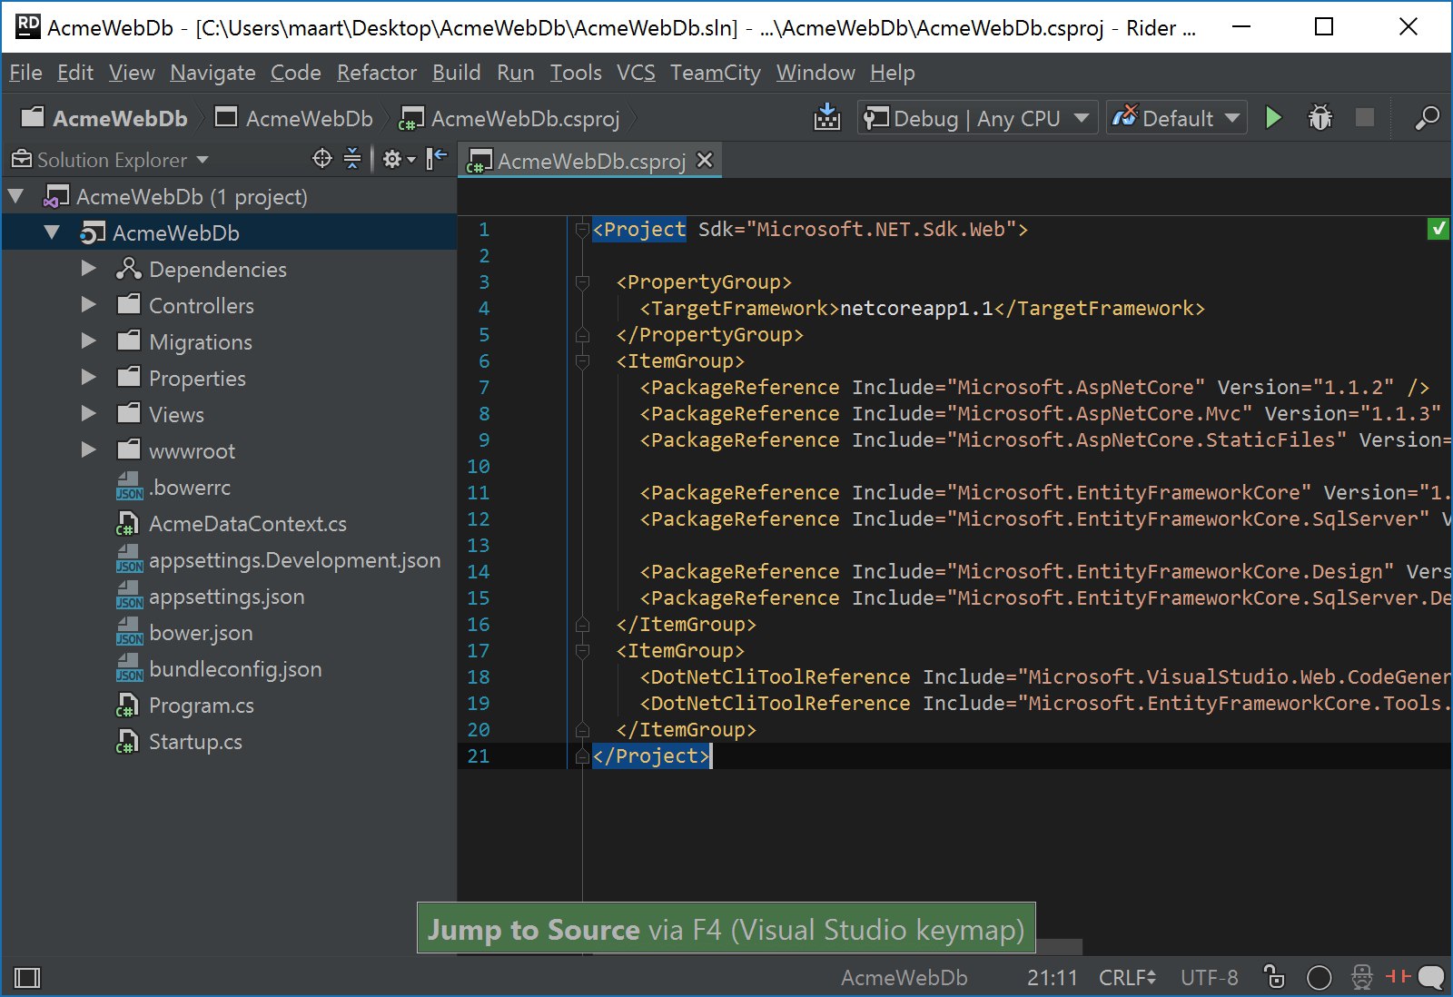The height and width of the screenshot is (997, 1453).
Task: Click the closing Project tag on line 21
Action: [x=651, y=755]
